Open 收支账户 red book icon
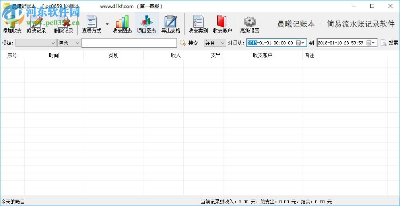This screenshot has height=206, width=400. click(222, 24)
